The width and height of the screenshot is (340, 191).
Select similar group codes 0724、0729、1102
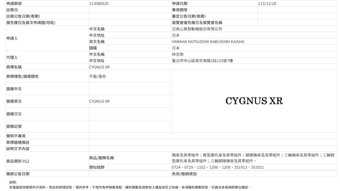(218, 167)
